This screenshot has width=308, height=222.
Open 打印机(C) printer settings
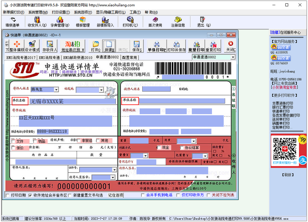130,22
